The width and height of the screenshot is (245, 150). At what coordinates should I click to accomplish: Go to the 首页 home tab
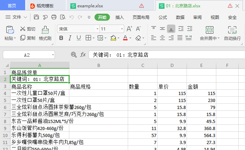(12, 6)
